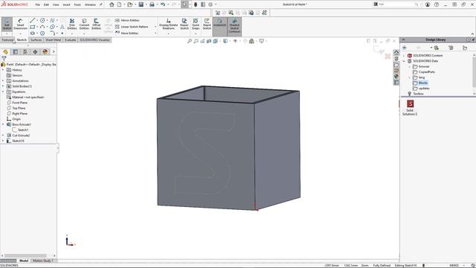The height and width of the screenshot is (268, 476).
Task: Click the New document icon
Action: coord(119,4)
